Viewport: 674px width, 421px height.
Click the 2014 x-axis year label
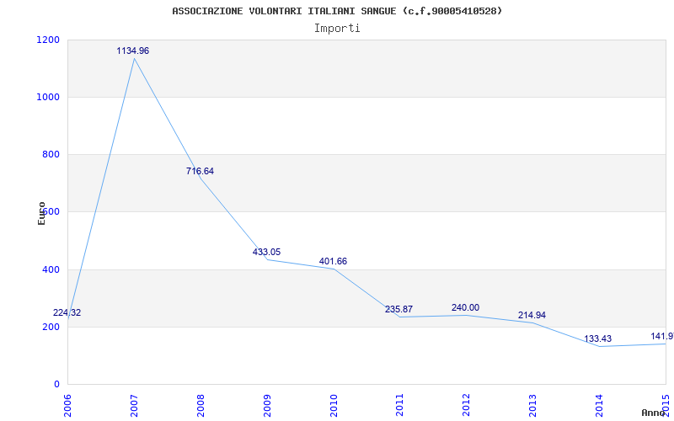click(599, 405)
